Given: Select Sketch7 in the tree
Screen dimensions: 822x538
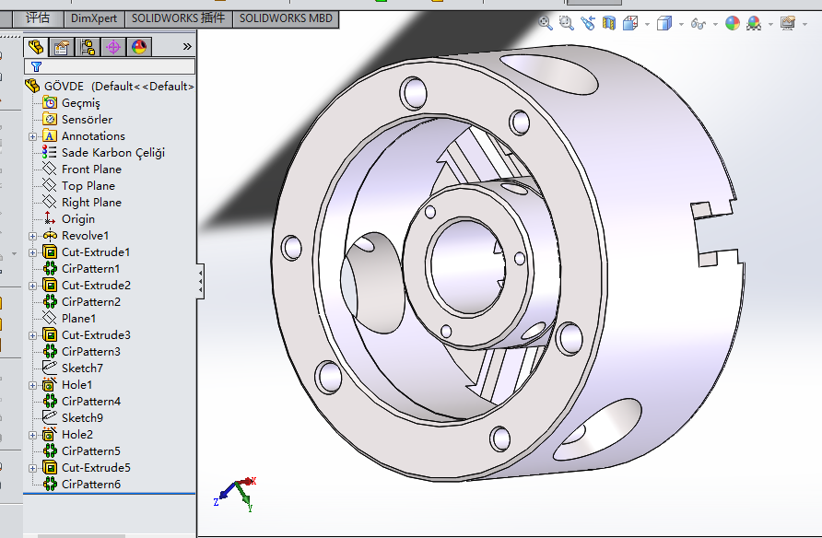Looking at the screenshot, I should point(82,368).
